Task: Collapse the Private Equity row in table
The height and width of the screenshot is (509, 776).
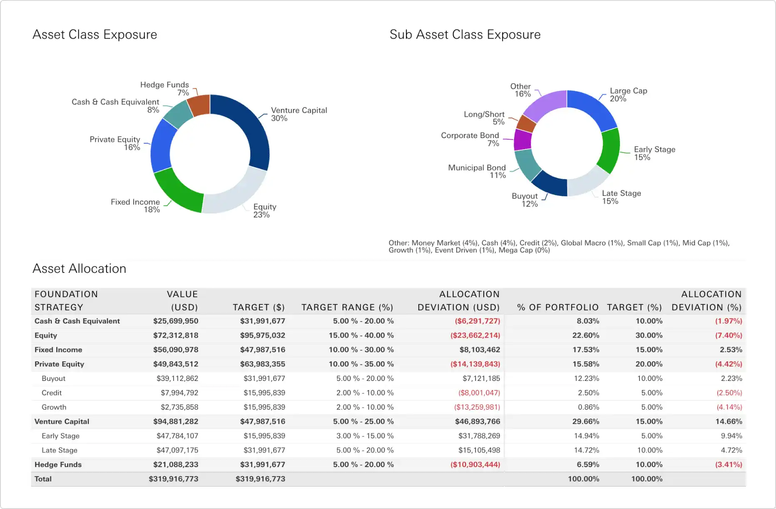Action: click(59, 364)
